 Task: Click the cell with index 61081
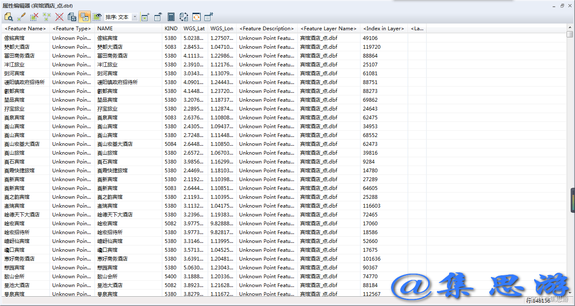point(384,73)
